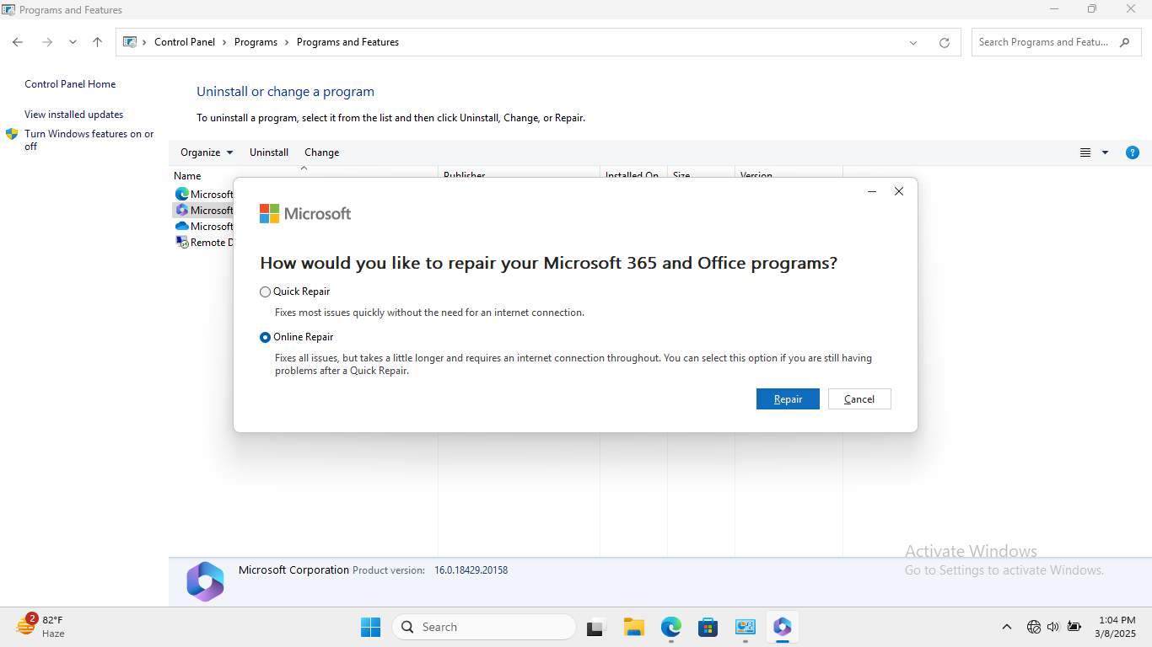1152x647 pixels.
Task: Sort by the Name column header
Action: 187,175
